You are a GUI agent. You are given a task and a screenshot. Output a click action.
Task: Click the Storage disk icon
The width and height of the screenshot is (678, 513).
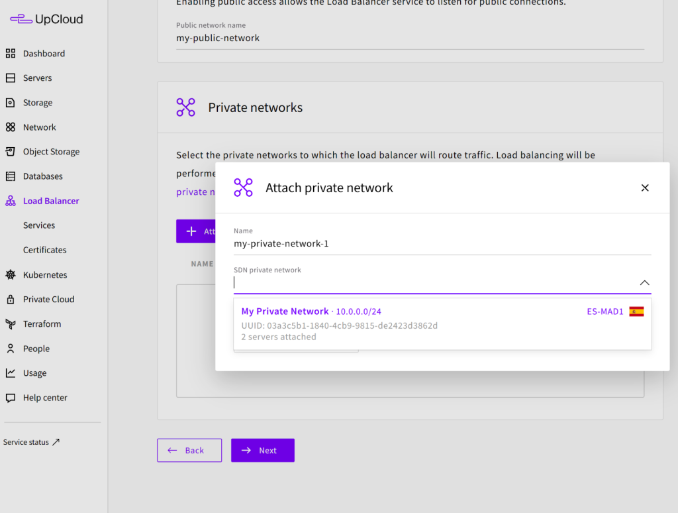pyautogui.click(x=11, y=103)
